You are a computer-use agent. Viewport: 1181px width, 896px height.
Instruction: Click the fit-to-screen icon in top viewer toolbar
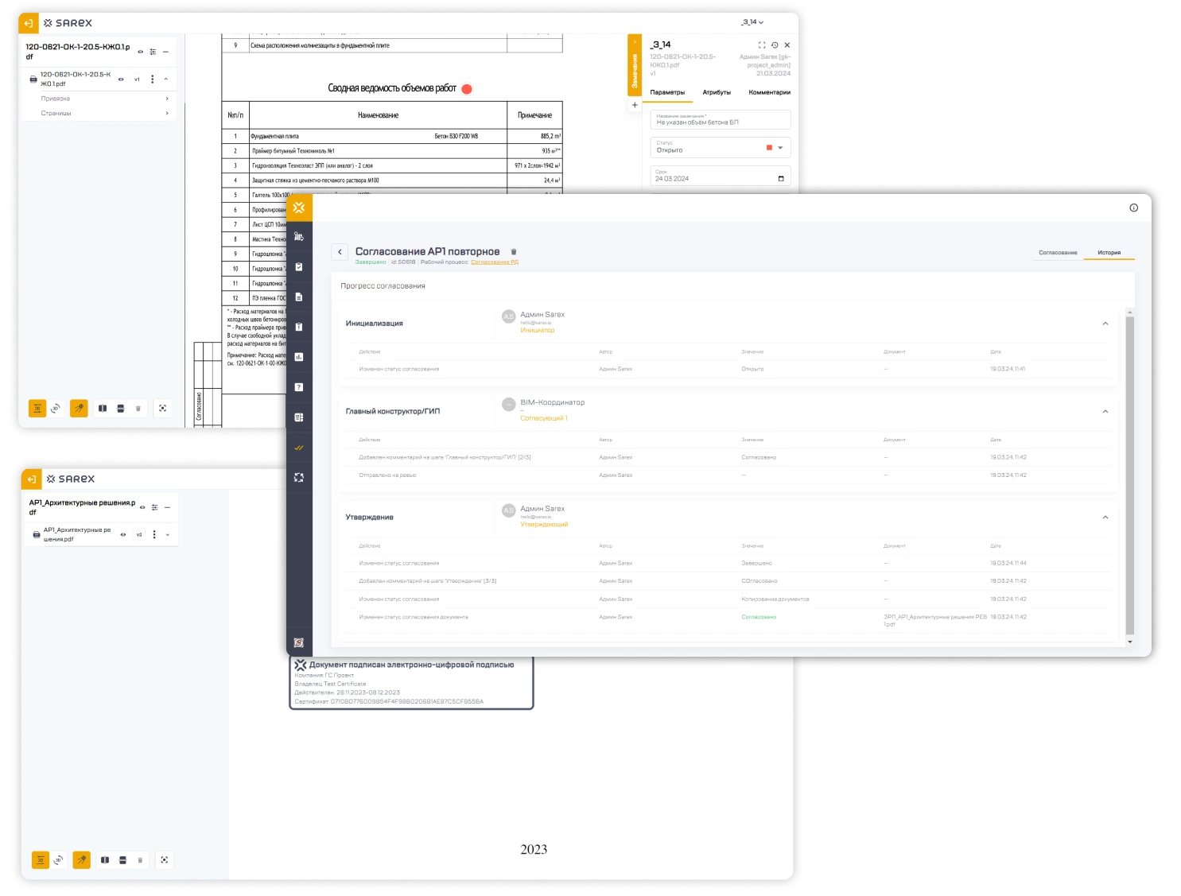(163, 409)
